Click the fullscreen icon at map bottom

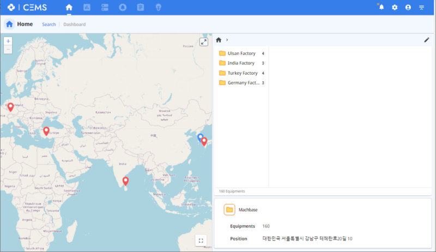[x=201, y=241]
